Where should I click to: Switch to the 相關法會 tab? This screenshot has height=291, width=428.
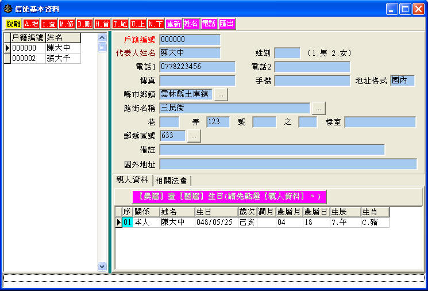click(x=171, y=181)
